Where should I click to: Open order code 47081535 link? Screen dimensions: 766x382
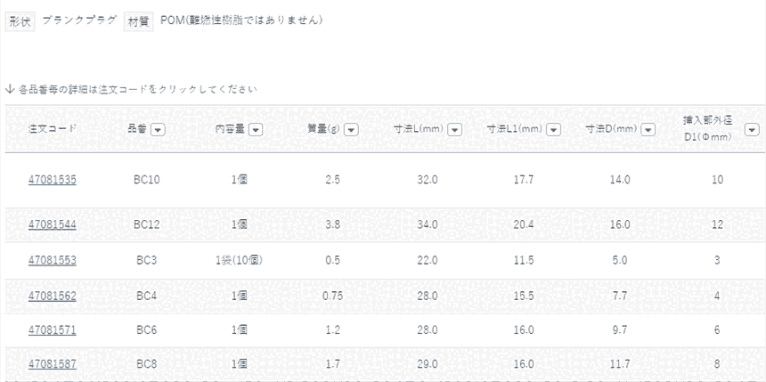pyautogui.click(x=53, y=180)
